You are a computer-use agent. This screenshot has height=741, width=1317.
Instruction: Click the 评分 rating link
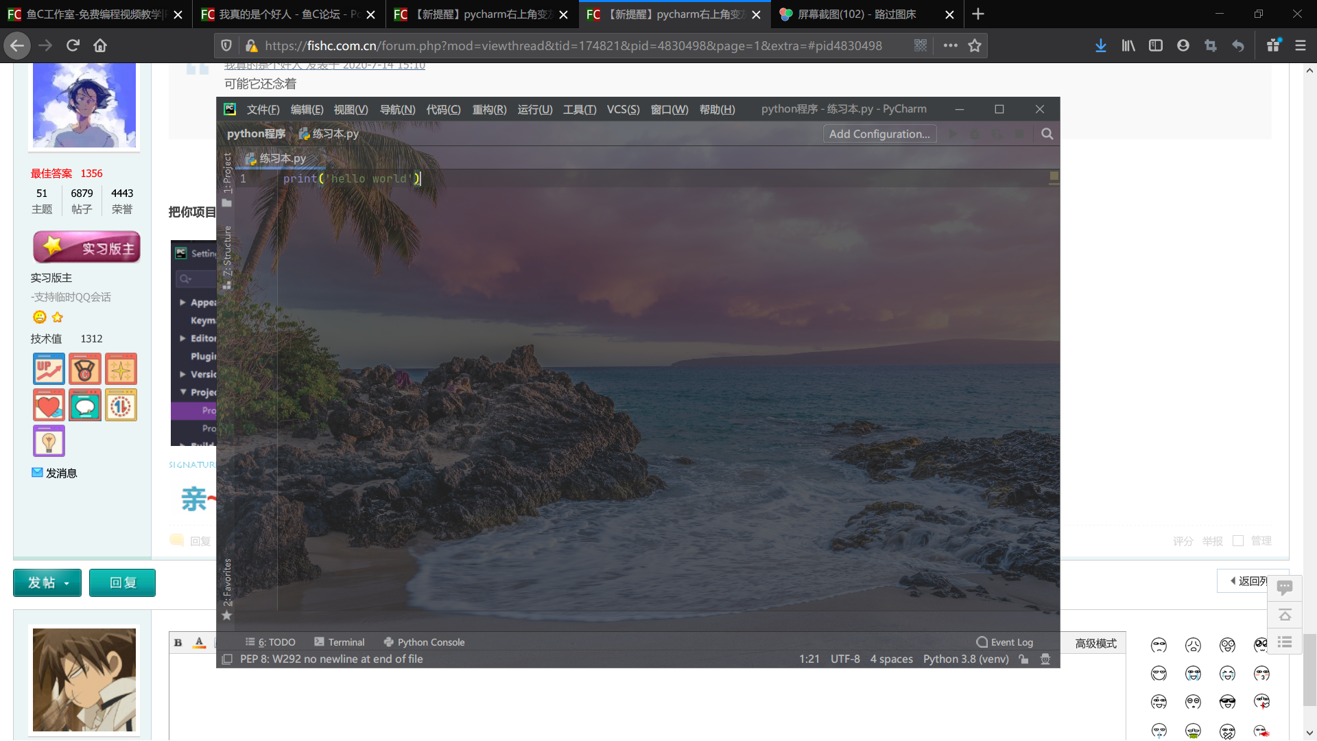pyautogui.click(x=1183, y=541)
